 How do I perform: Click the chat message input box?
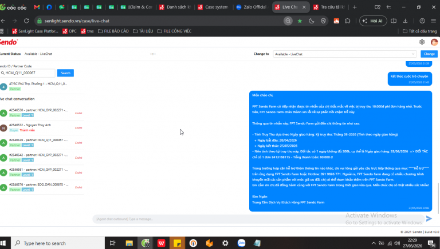pyautogui.click(x=258, y=219)
